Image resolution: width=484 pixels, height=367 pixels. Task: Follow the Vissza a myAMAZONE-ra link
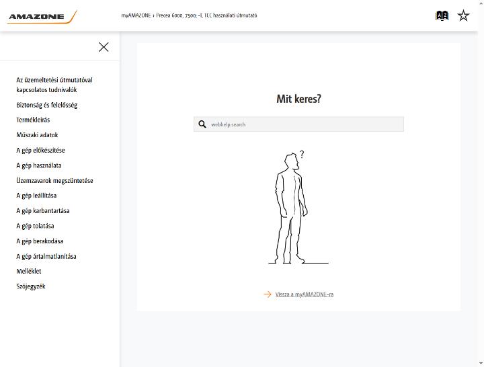pyautogui.click(x=305, y=294)
